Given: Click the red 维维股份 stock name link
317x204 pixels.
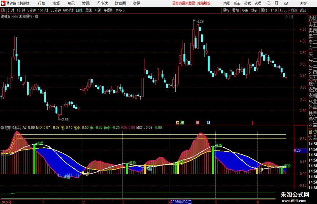Looking at the screenshot, I should 204,3.
